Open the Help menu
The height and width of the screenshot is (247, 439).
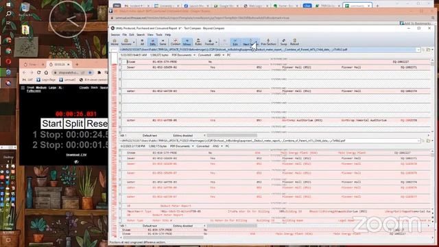pyautogui.click(x=167, y=35)
